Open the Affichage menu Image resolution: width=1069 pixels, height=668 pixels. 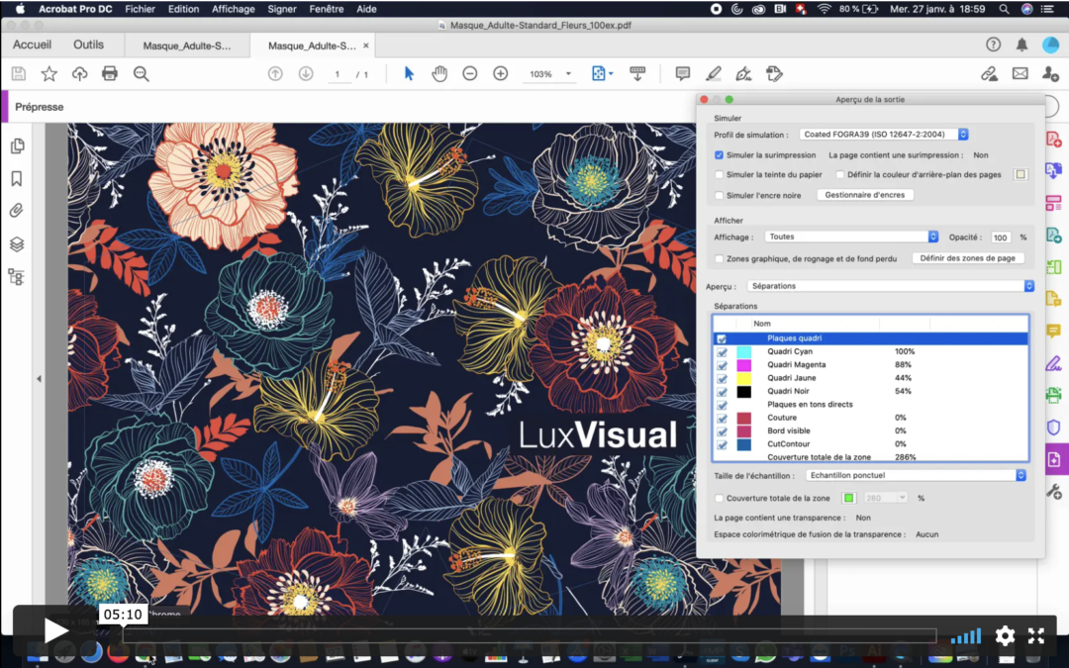coord(233,9)
